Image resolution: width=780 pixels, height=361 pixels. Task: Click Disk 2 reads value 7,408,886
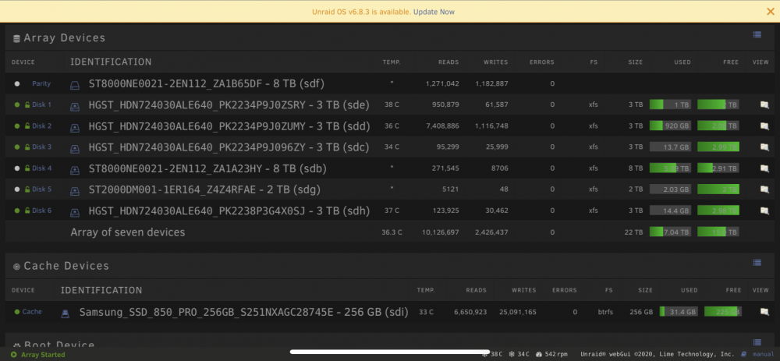point(443,126)
